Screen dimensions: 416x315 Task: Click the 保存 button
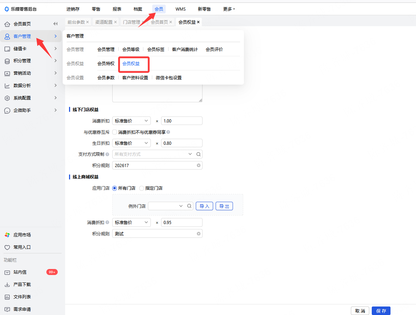[x=381, y=311]
